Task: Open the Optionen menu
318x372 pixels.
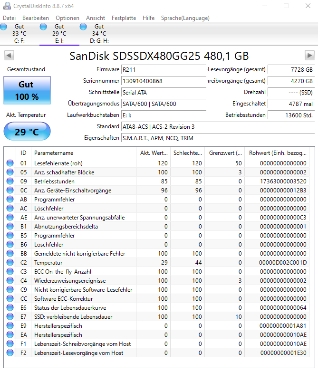Action: click(67, 18)
